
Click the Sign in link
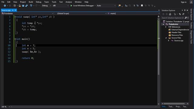pyautogui.click(x=184, y=2)
